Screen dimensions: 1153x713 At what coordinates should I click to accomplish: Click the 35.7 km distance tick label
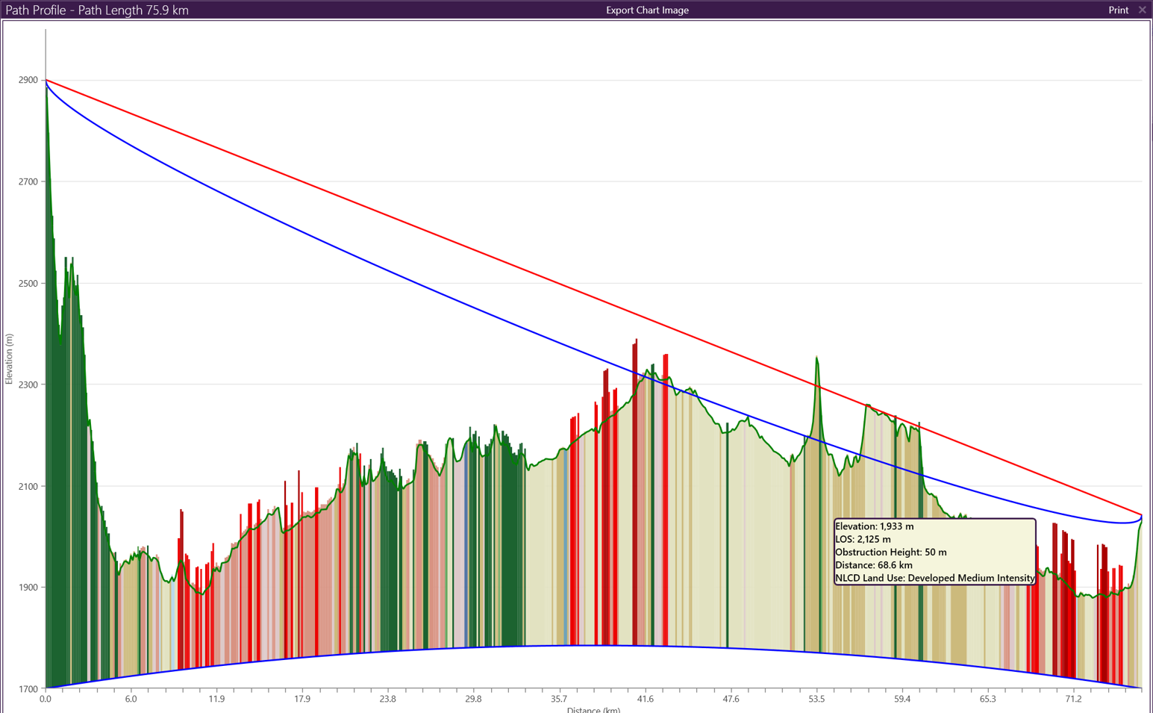click(x=559, y=699)
